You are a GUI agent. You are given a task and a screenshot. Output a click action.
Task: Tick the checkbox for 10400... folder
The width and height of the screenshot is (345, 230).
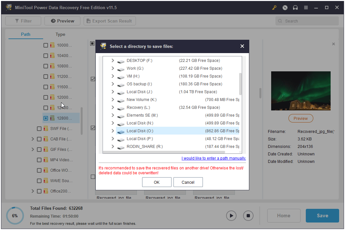coord(45,55)
